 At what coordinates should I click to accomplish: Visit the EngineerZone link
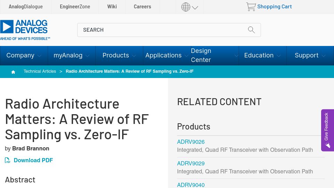75,7
